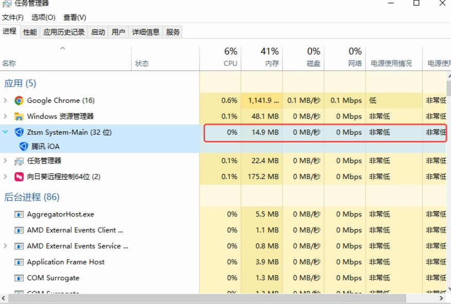
Task: Sort processes by 内存 column
Action: [262, 58]
